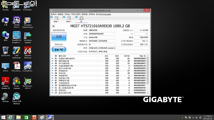Open the 語言(L)(Language) menu
Viewport: 214px width, 120px height.
(x=103, y=14)
